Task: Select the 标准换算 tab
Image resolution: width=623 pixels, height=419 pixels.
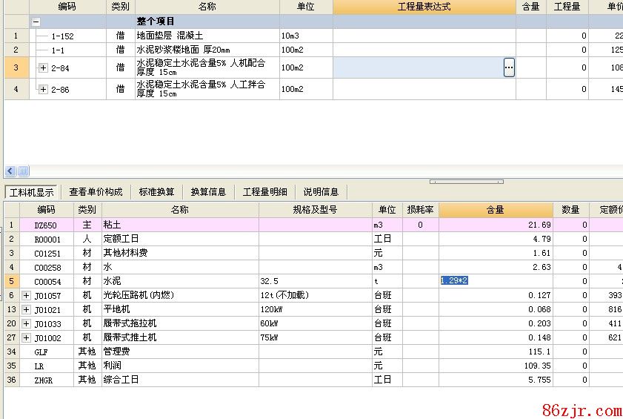Action: click(x=156, y=192)
